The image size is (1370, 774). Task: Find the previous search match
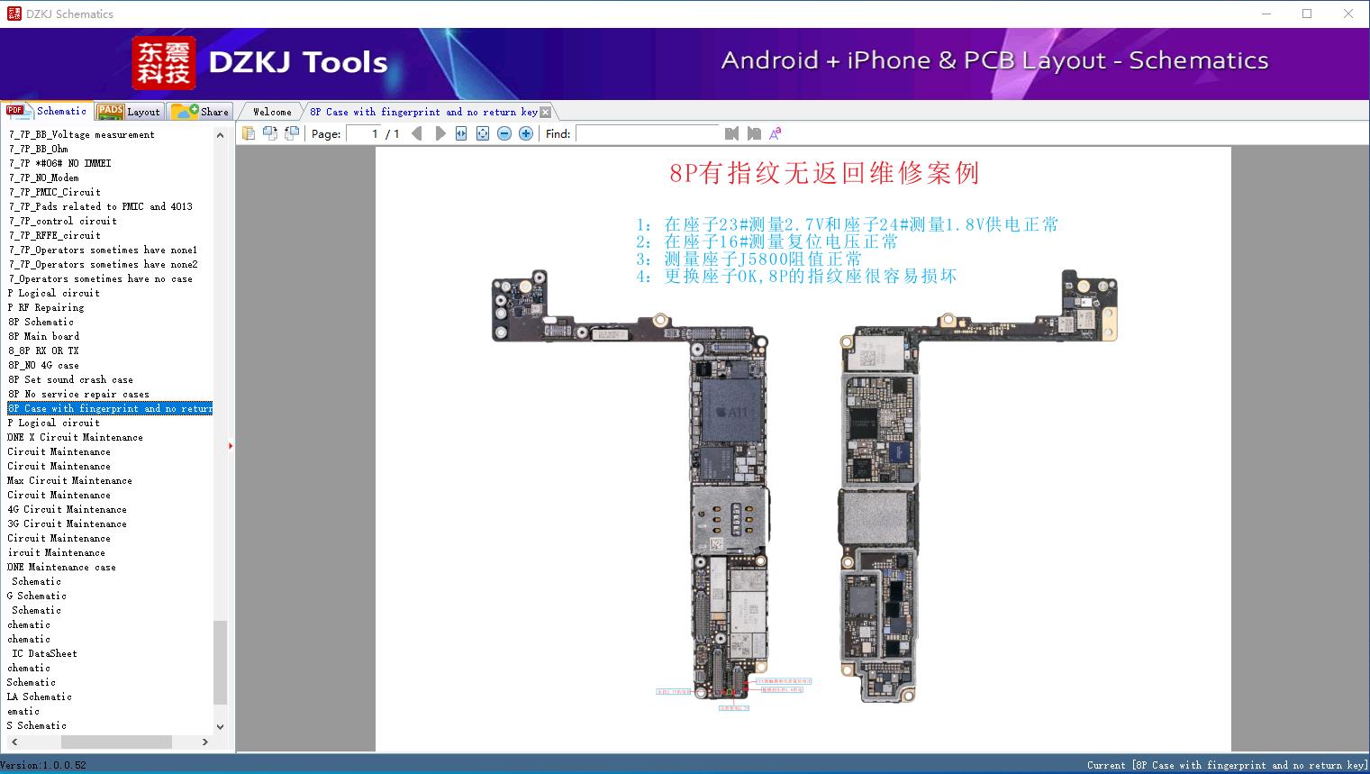click(731, 133)
